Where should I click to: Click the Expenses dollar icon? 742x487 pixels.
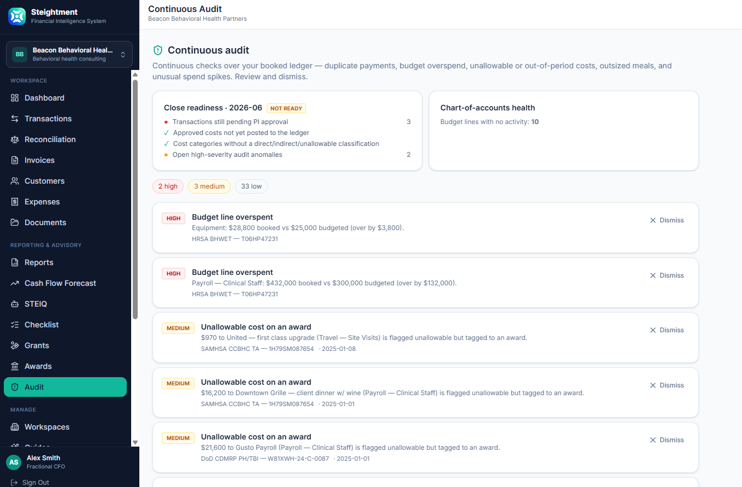15,202
